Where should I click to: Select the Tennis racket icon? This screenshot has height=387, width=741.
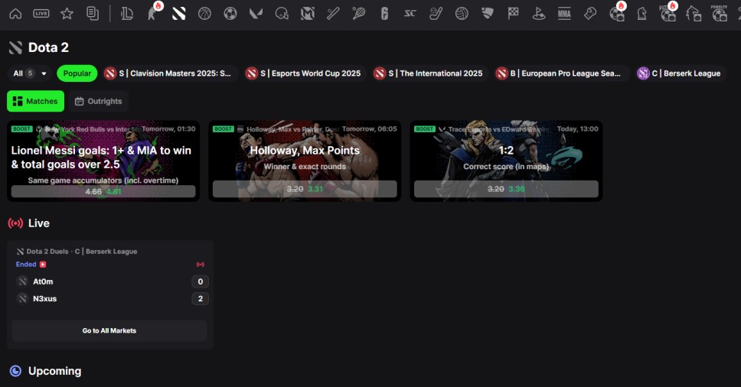pyautogui.click(x=359, y=14)
